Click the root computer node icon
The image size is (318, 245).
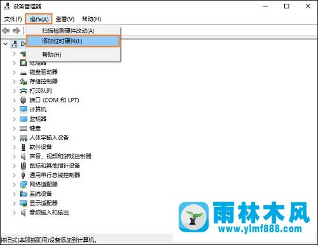[15, 44]
